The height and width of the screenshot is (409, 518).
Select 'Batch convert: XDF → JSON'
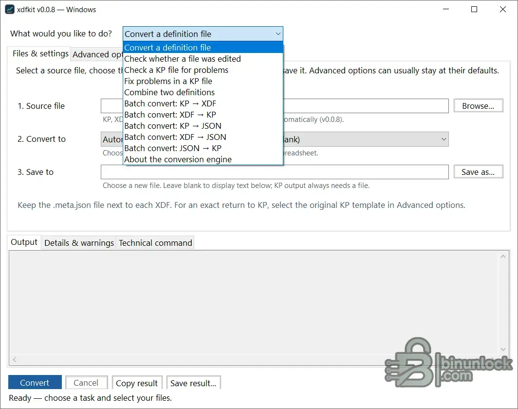pos(203,137)
